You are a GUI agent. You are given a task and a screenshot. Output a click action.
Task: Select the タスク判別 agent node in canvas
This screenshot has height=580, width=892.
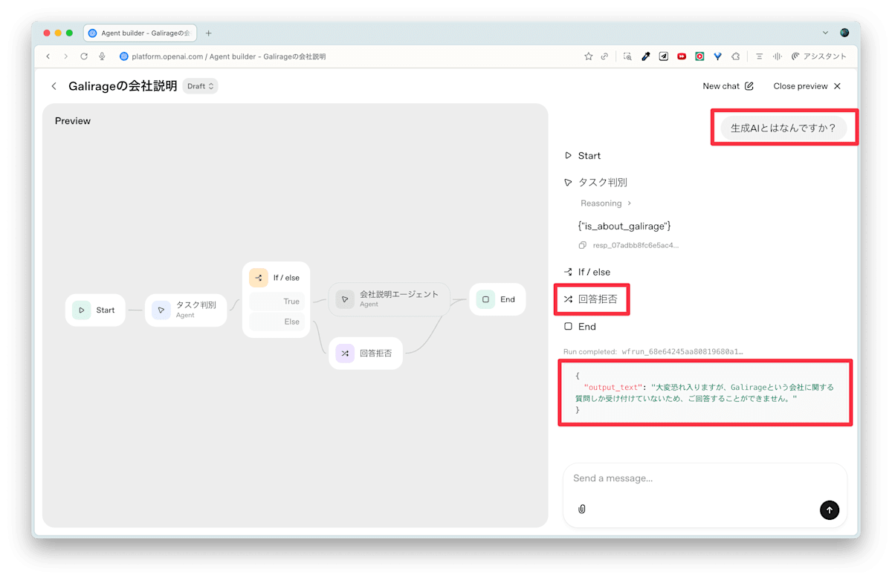pos(186,310)
